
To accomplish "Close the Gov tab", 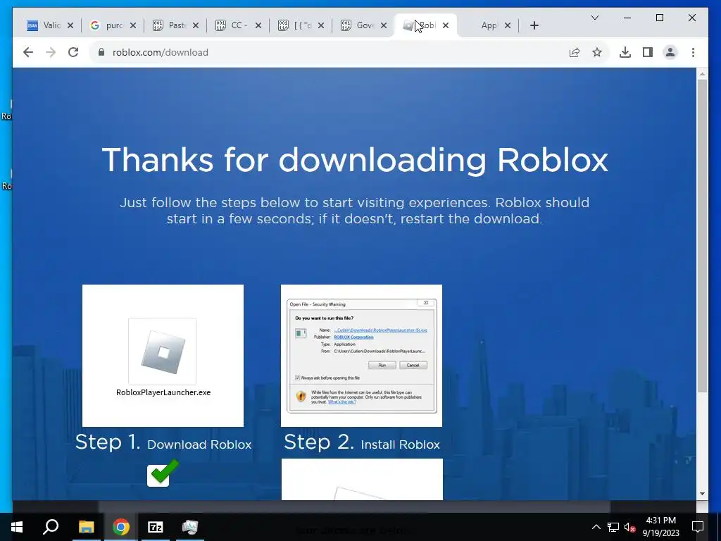I will click(384, 25).
